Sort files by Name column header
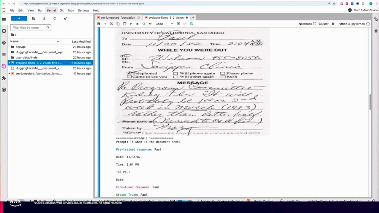Screen dimensions: 379x213 (35, 41)
